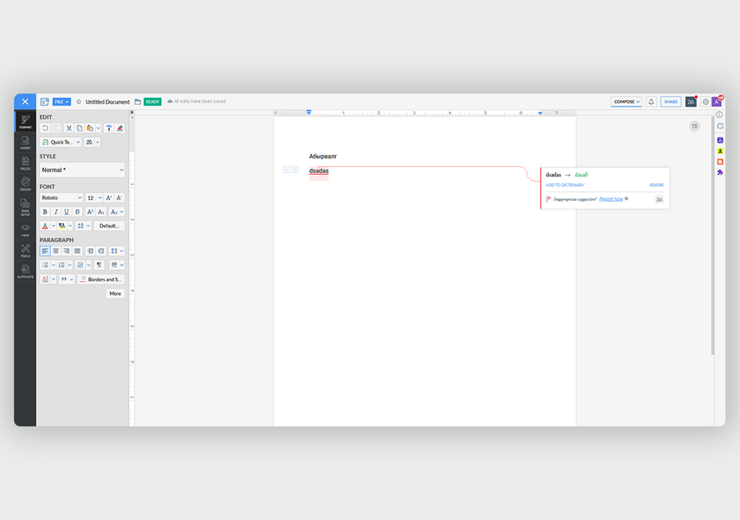This screenshot has height=520, width=740.
Task: Insert a checklist
Action: pyautogui.click(x=80, y=265)
